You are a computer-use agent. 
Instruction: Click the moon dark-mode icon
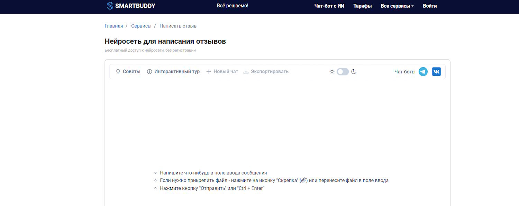click(x=354, y=72)
